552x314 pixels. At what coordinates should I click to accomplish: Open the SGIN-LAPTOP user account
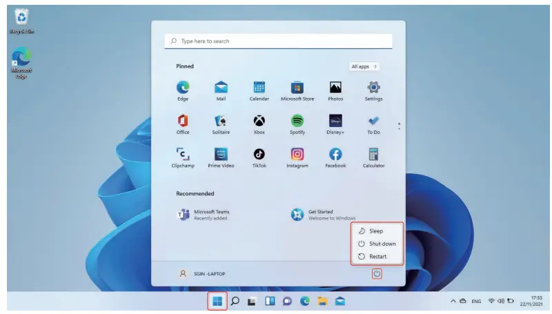click(202, 273)
